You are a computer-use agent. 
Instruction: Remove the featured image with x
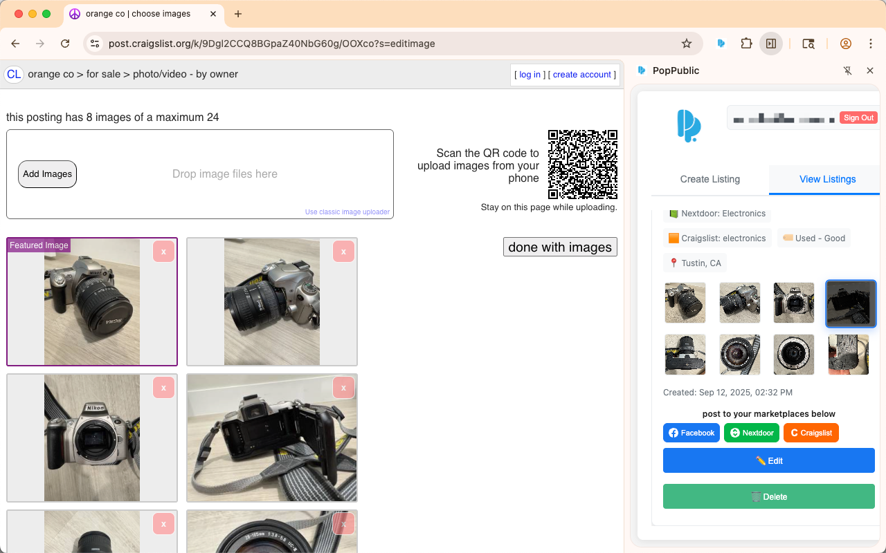pyautogui.click(x=163, y=252)
